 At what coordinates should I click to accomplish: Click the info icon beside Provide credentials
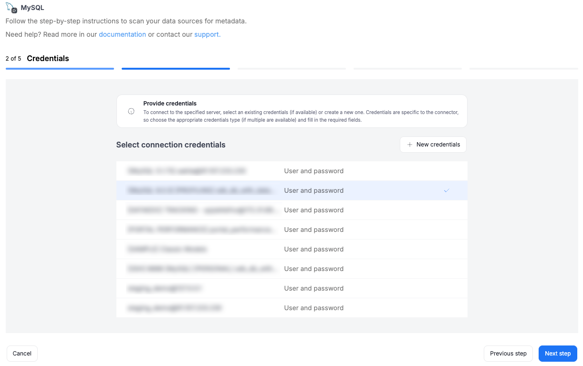coord(131,111)
